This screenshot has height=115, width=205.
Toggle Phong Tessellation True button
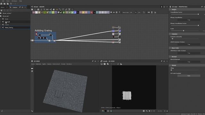tap(189, 20)
